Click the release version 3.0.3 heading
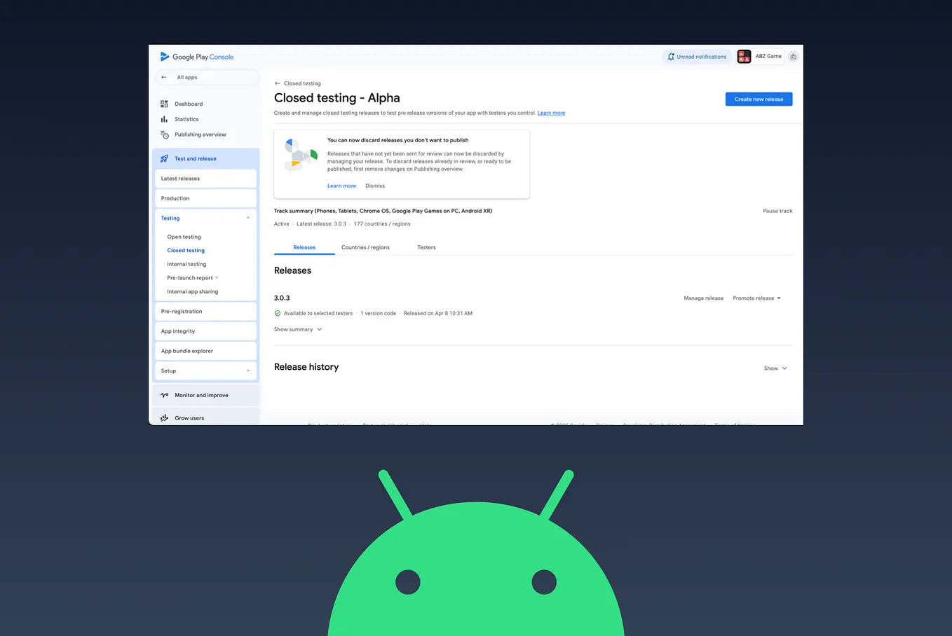The image size is (952, 636). click(x=282, y=298)
